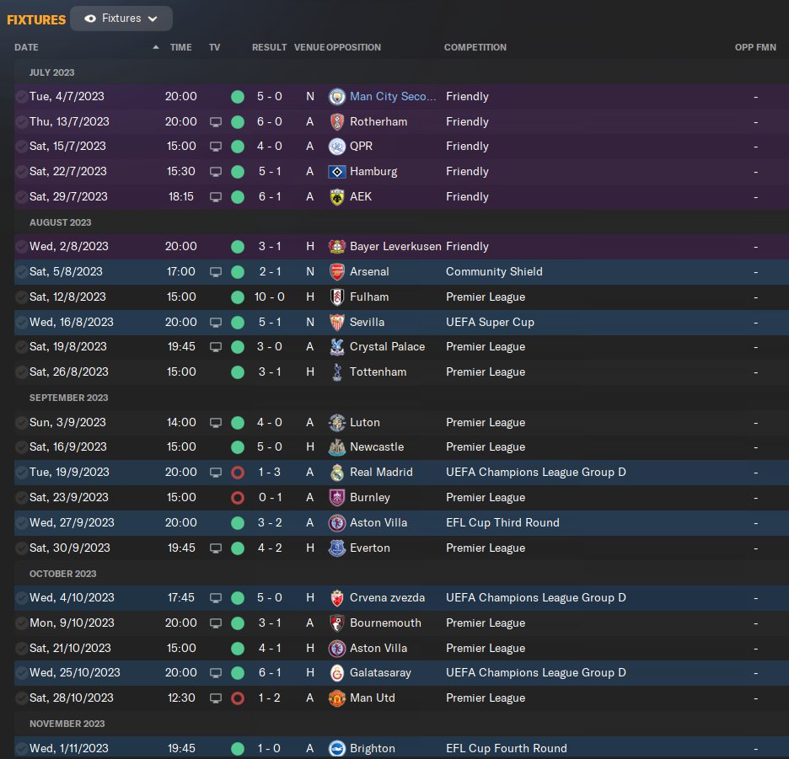This screenshot has height=759, width=789.
Task: Click the TV icon on the Arsenal fixture
Action: (215, 272)
